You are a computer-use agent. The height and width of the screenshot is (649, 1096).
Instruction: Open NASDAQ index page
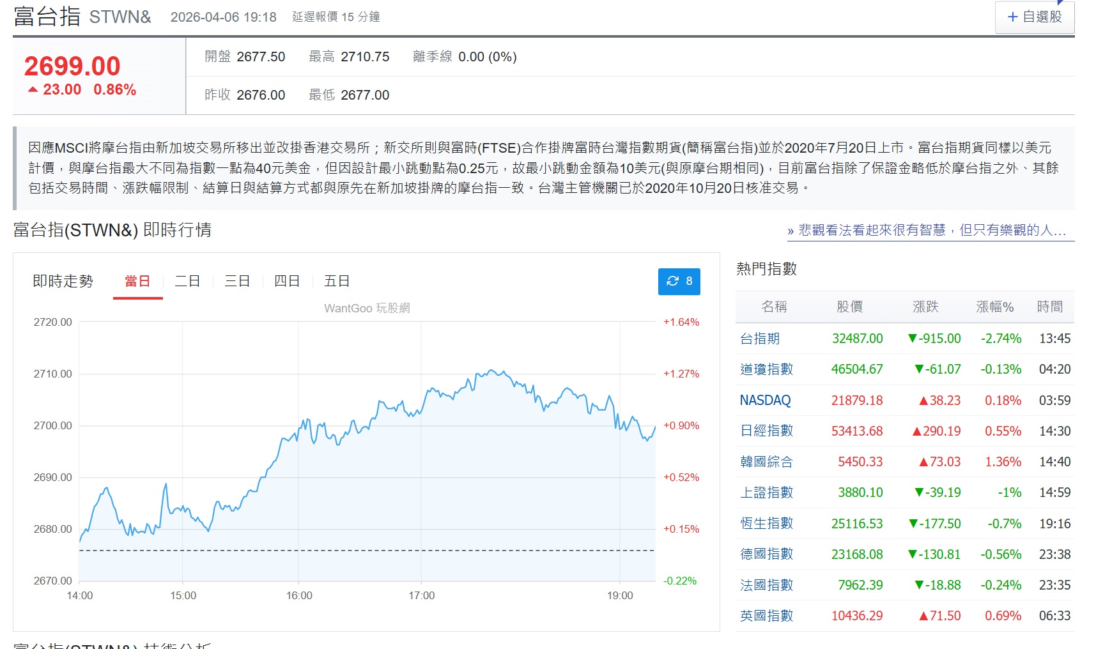(x=765, y=401)
